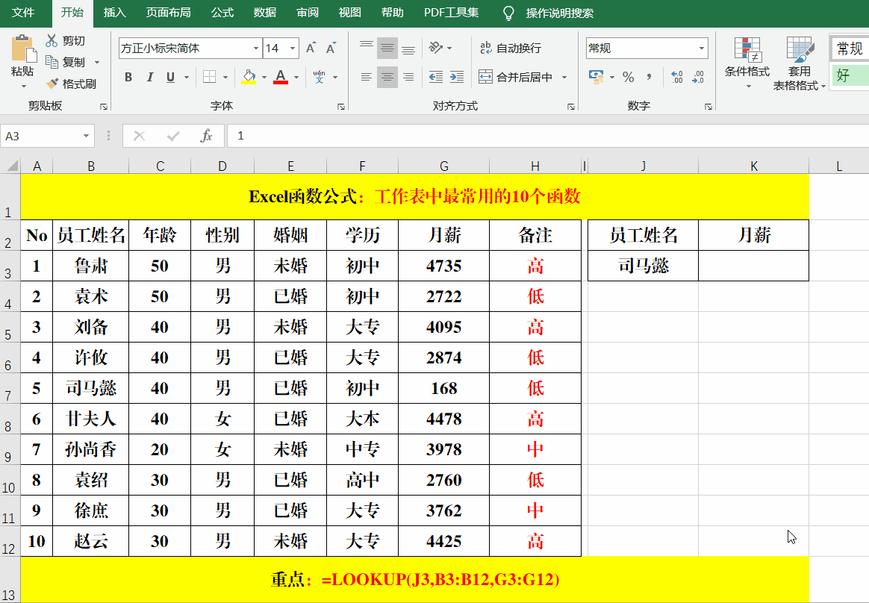Click the 视图 View tab
Image resolution: width=869 pixels, height=603 pixels.
pyautogui.click(x=349, y=13)
